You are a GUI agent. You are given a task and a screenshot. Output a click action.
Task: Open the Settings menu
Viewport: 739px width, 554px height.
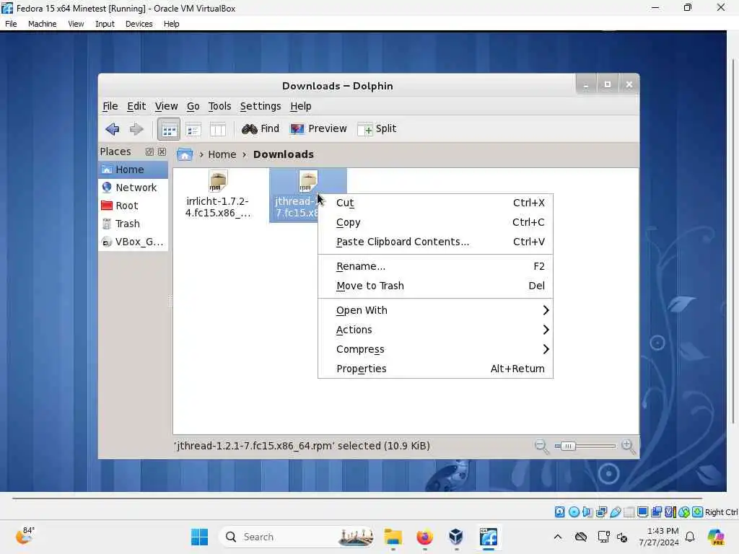(x=260, y=106)
